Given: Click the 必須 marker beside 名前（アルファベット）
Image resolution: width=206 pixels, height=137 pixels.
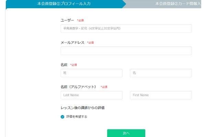Looking at the screenshot, I should point(104,87).
